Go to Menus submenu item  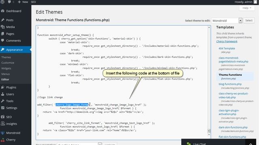pos(5,74)
